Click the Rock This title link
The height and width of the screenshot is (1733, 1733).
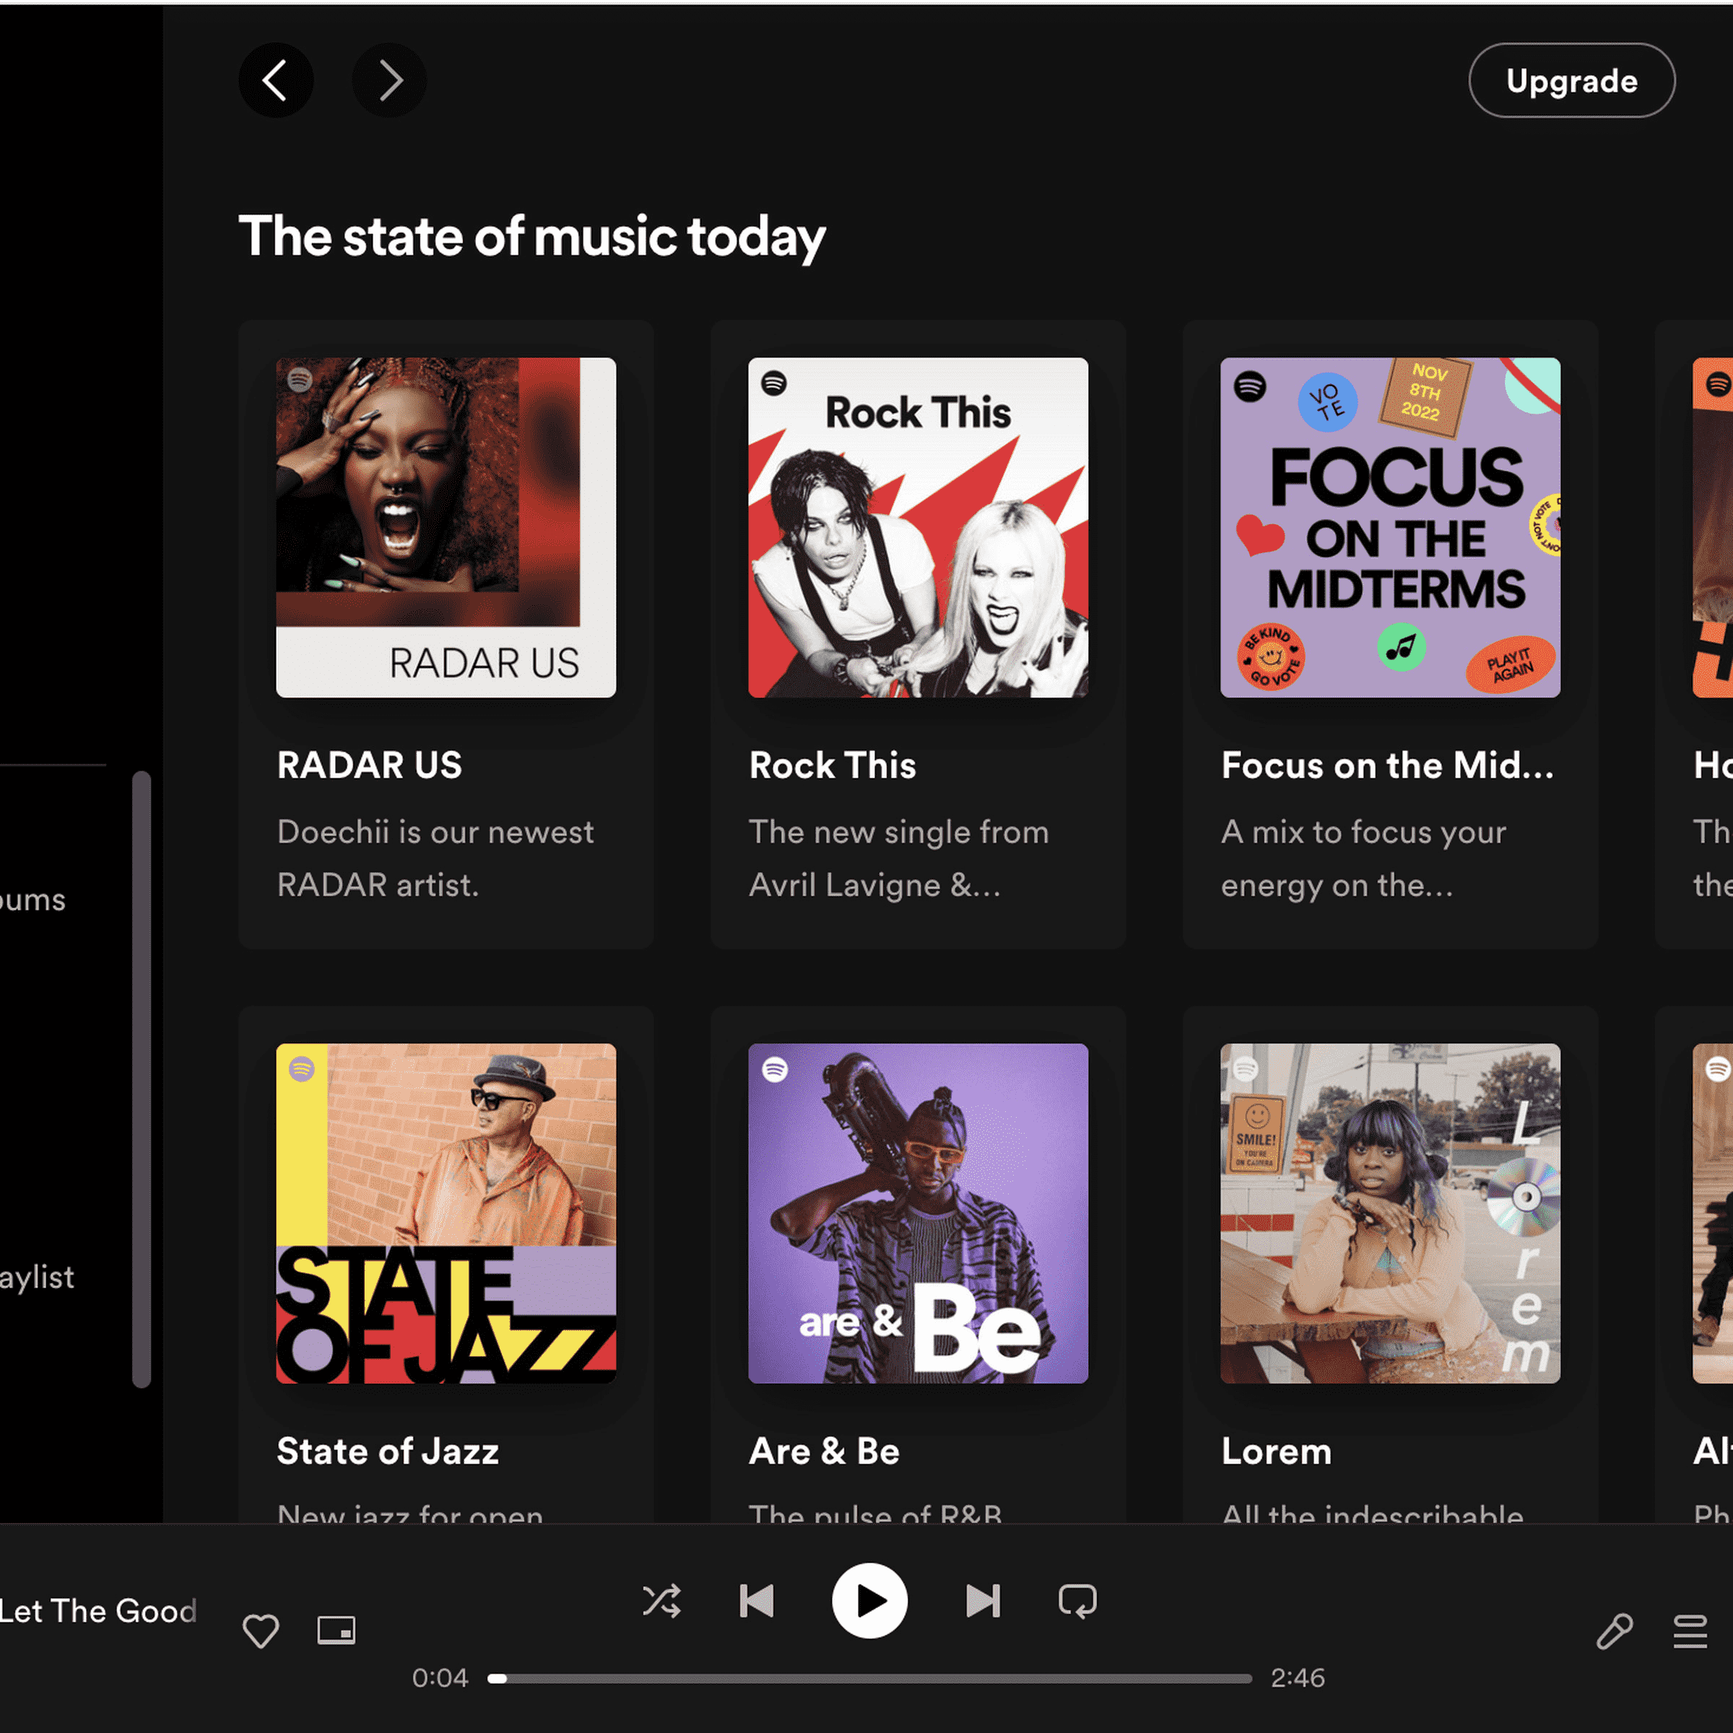click(x=833, y=765)
